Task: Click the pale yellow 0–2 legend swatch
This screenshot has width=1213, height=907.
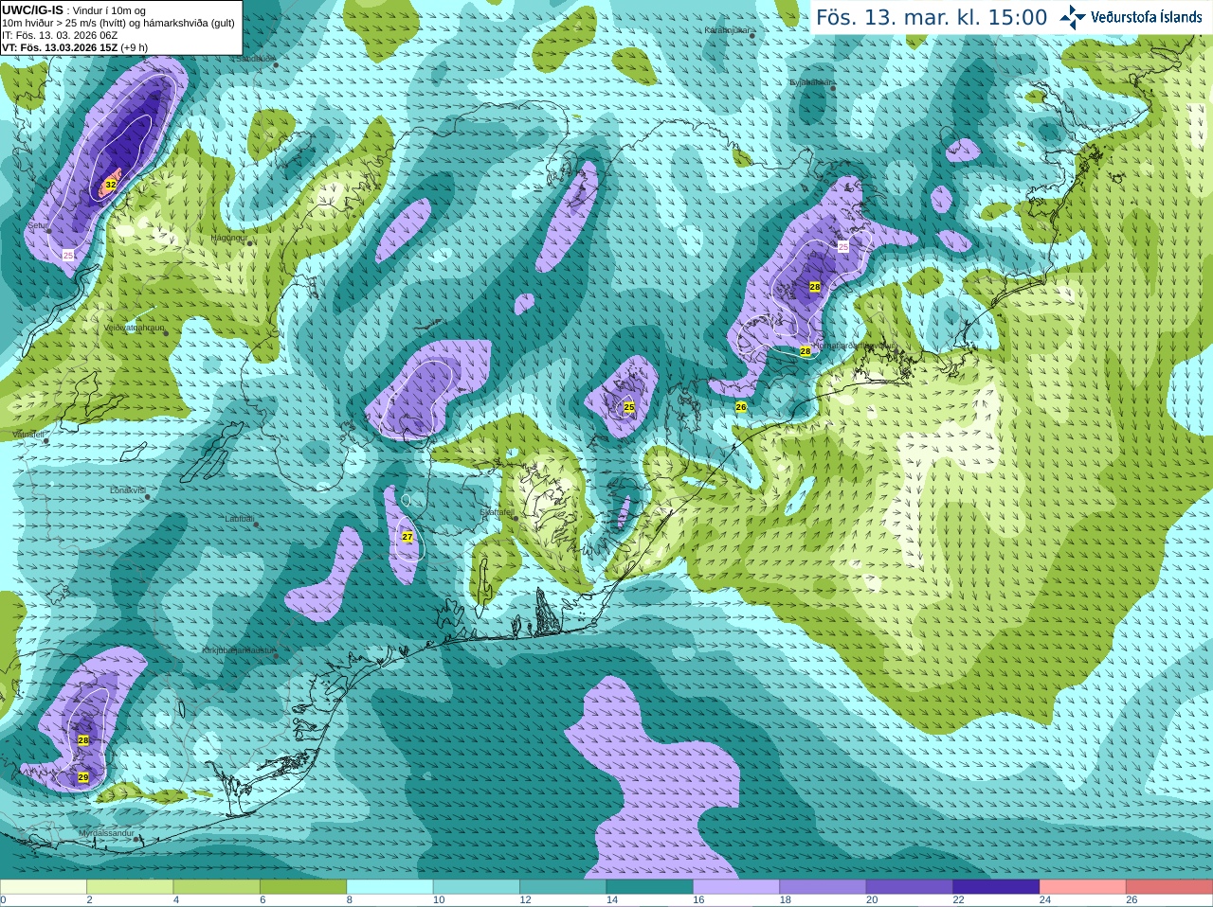Action: [44, 887]
